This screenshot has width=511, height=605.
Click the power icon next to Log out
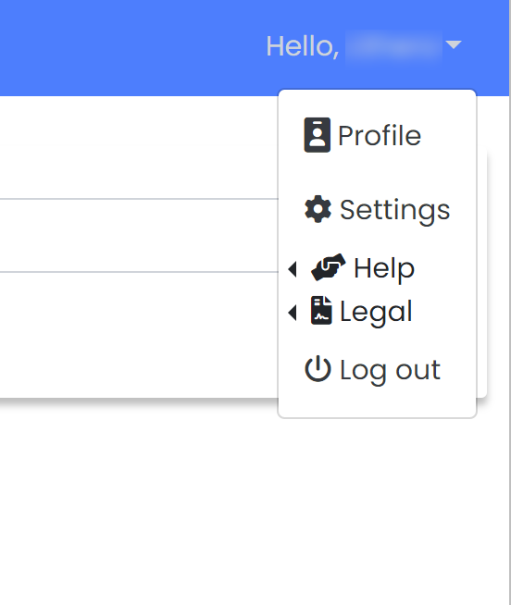318,369
